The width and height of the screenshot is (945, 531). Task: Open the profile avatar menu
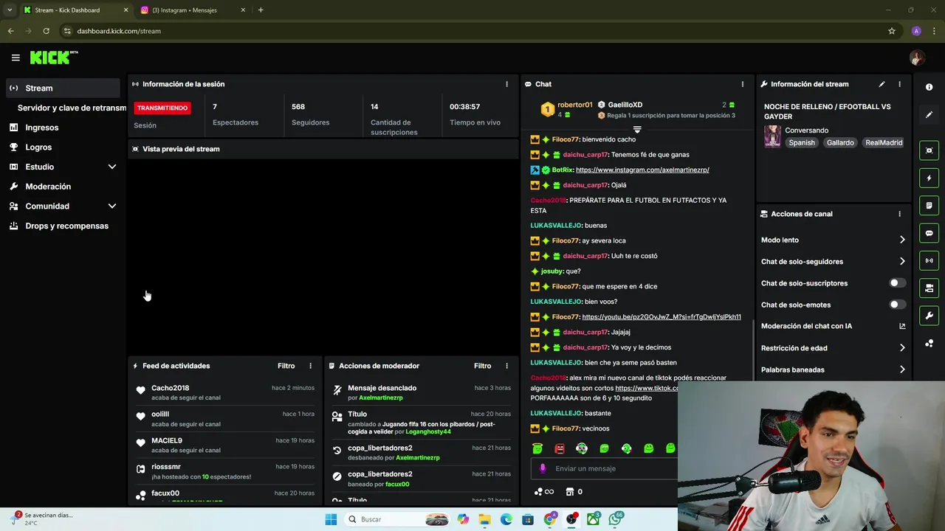point(917,58)
